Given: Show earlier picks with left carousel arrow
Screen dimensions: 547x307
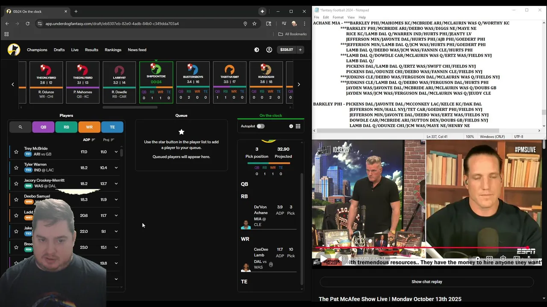Looking at the screenshot, I should (x=13, y=84).
